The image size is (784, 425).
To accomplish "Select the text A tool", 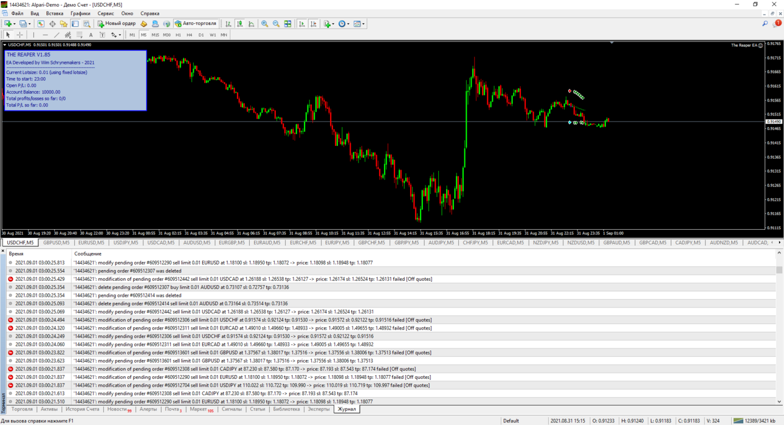I will [x=91, y=35].
